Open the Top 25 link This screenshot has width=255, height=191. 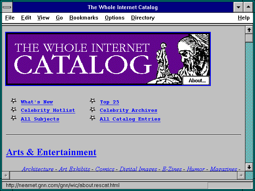pos(110,102)
